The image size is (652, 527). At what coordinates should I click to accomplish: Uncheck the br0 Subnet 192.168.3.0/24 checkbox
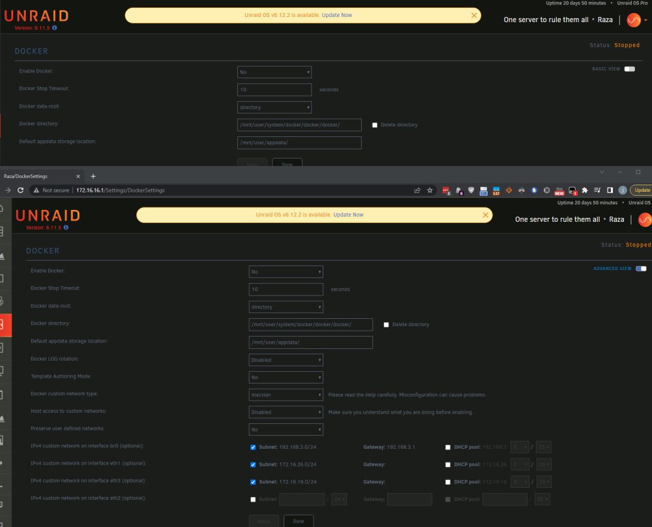point(253,447)
